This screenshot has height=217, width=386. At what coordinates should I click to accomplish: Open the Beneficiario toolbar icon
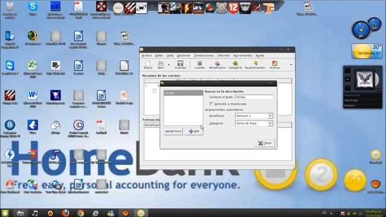pos(217,64)
